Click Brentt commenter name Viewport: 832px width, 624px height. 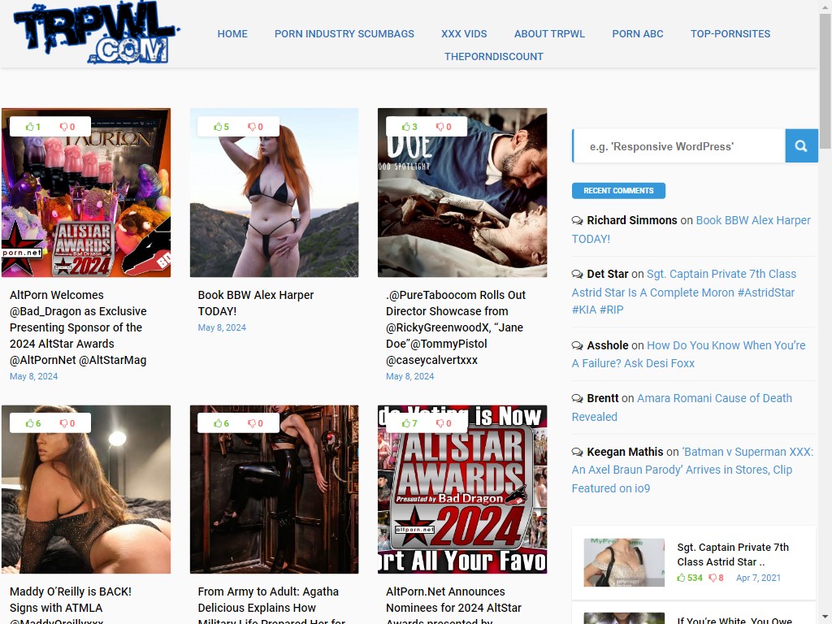coord(603,398)
